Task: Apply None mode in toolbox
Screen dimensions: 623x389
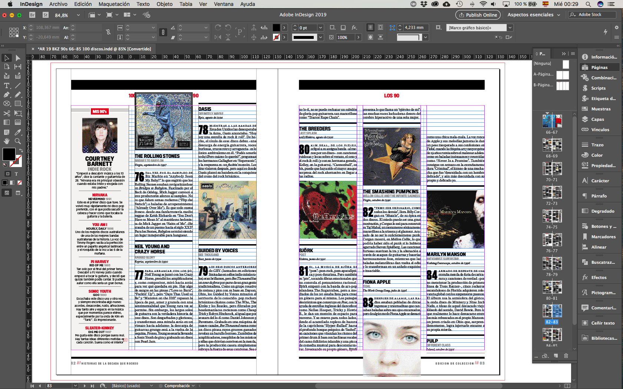Action: tap(20, 183)
